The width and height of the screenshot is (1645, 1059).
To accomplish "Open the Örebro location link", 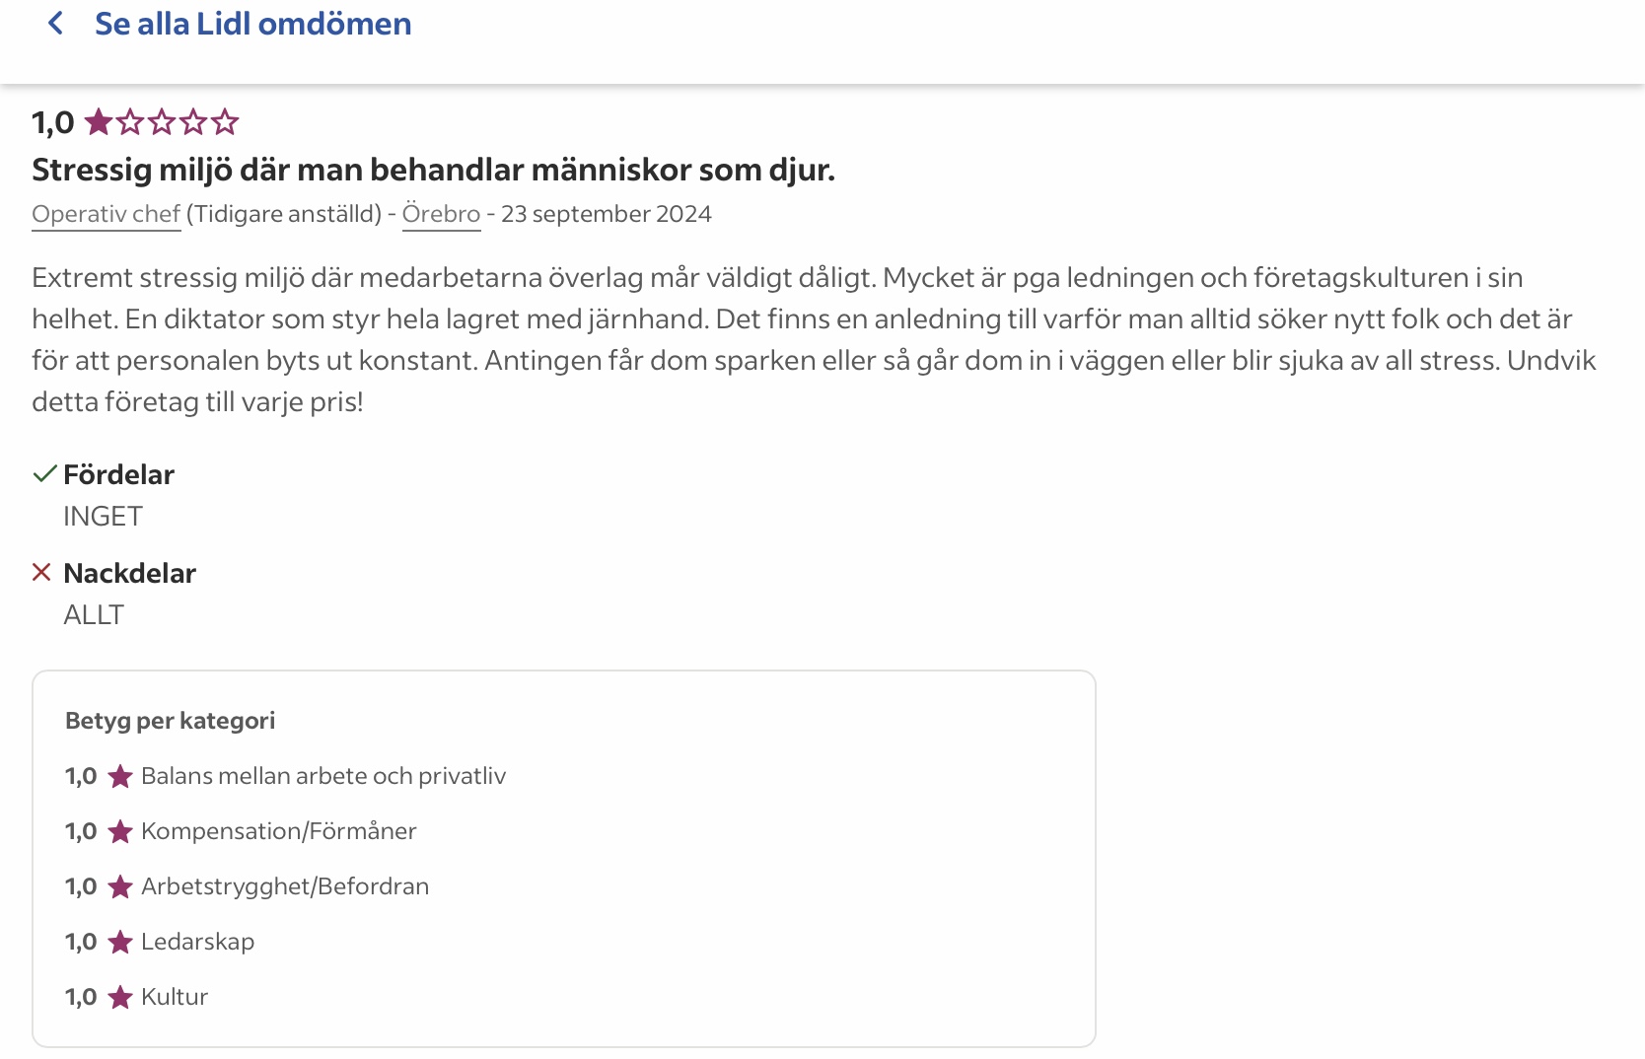I will click(441, 214).
